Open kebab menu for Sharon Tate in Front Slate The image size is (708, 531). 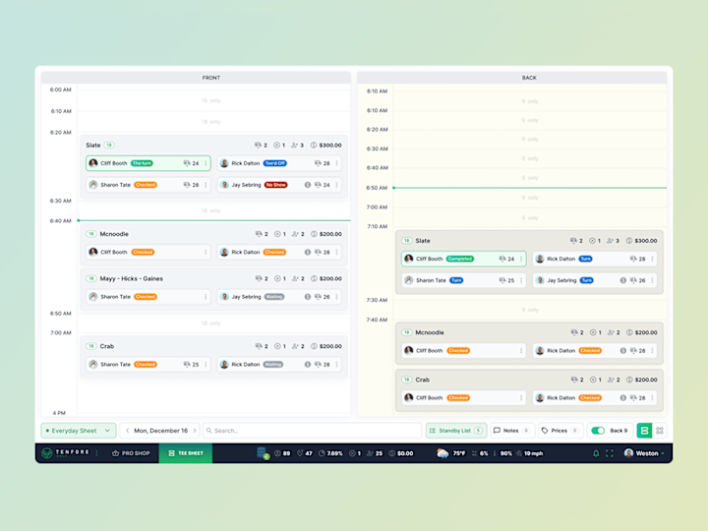click(x=206, y=185)
